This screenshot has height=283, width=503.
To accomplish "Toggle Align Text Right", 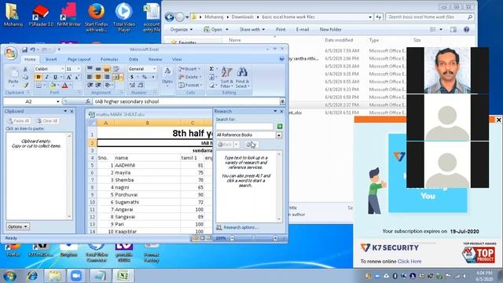I will pos(107,77).
